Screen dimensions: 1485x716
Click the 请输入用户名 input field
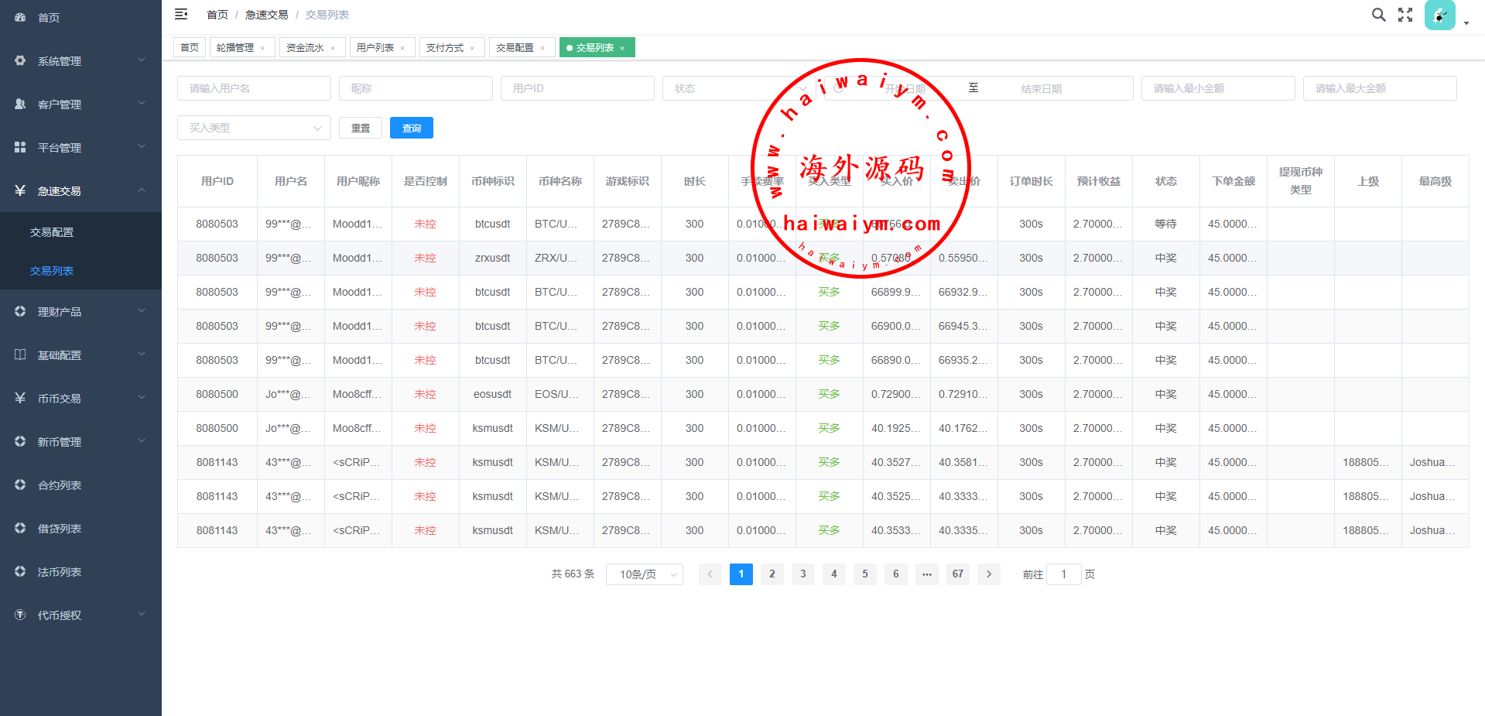click(x=254, y=88)
